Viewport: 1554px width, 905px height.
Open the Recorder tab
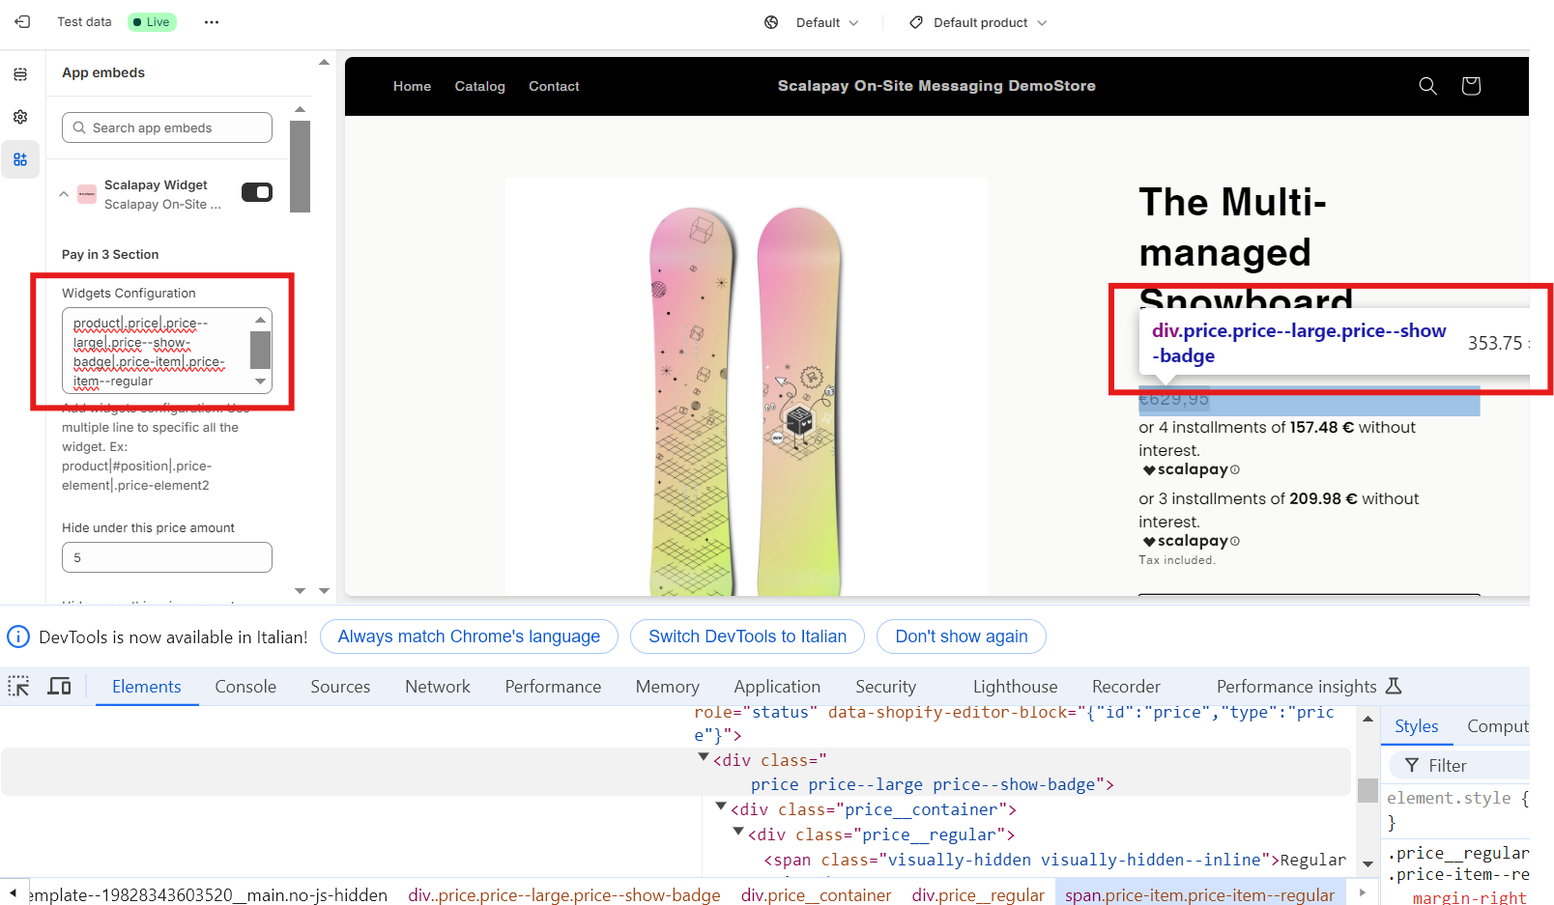coord(1126,687)
